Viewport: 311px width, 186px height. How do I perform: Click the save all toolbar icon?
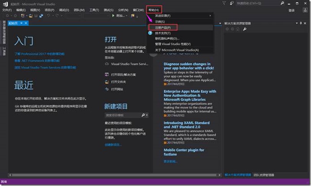coord(41,16)
